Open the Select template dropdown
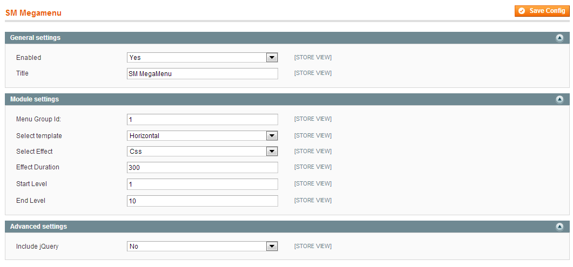 click(x=203, y=136)
